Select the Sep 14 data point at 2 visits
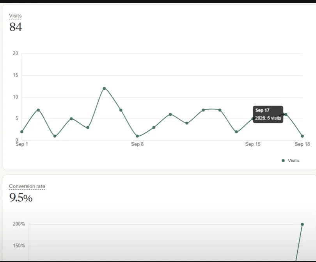Image resolution: width=316 pixels, height=262 pixels. tap(236, 132)
